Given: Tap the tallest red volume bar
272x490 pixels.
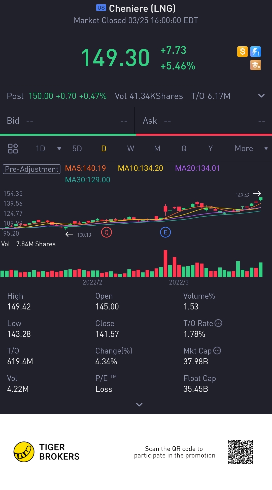Looking at the screenshot, I should click(x=165, y=263).
